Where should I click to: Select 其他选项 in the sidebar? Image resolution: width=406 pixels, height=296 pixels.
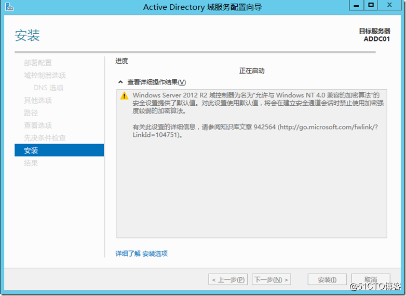click(38, 100)
